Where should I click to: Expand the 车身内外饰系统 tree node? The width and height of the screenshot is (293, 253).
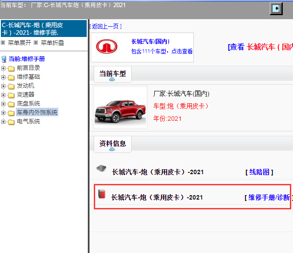click(3, 113)
